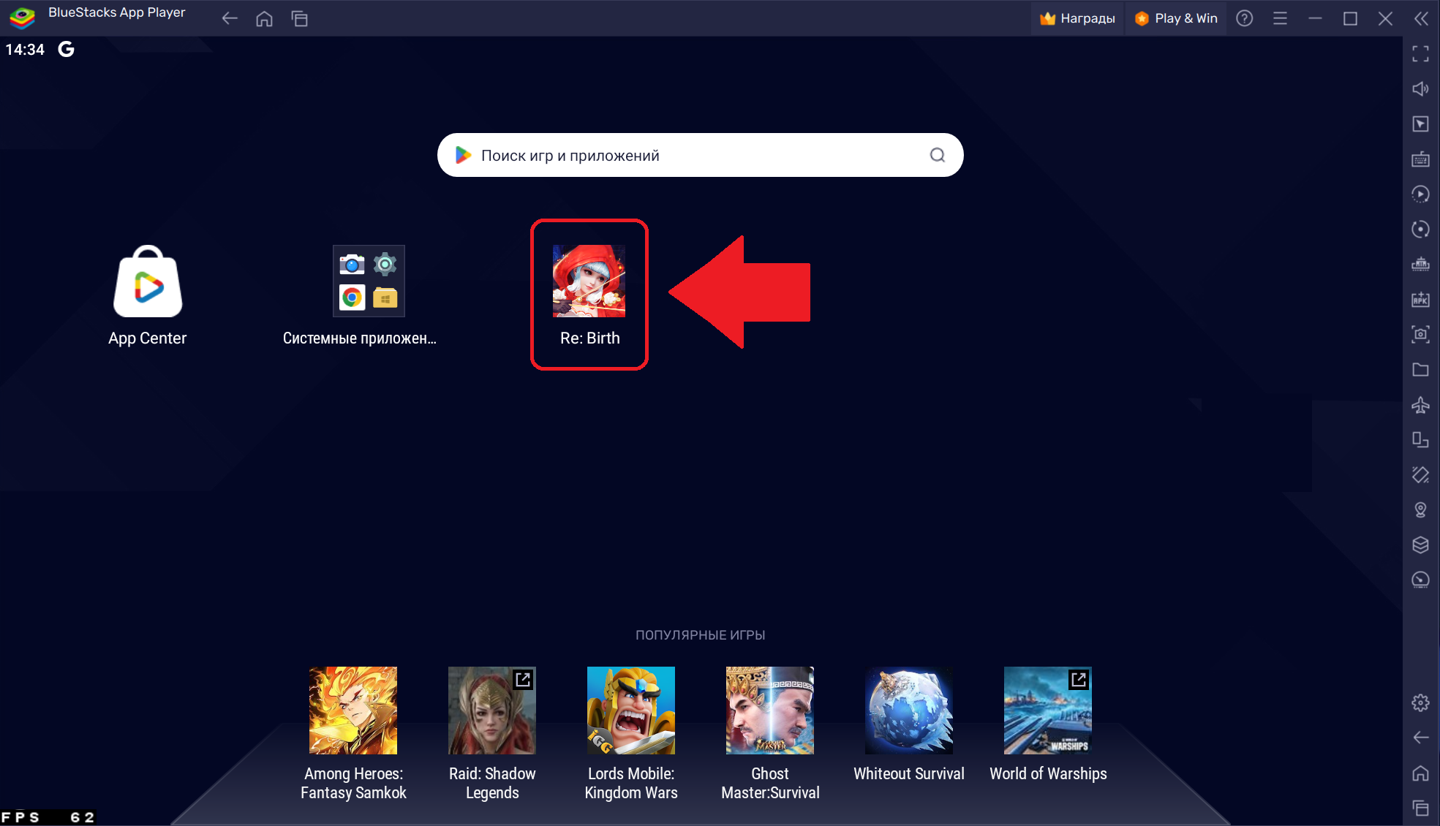Click the BlueStacks settings gear icon

1420,702
